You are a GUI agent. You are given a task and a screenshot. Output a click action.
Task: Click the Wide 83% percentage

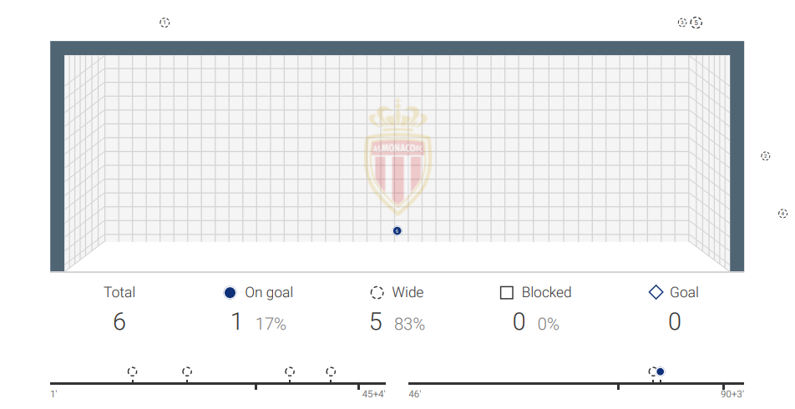point(410,324)
